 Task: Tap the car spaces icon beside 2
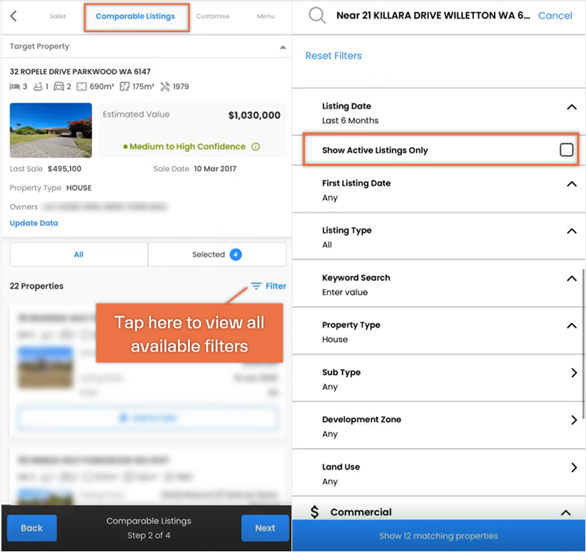[58, 87]
